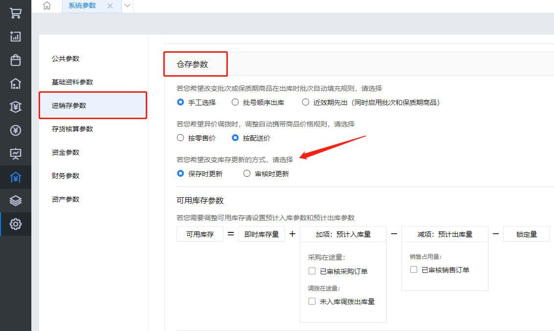
Task: Expand the tab list dropdown chevron
Action: point(128,6)
